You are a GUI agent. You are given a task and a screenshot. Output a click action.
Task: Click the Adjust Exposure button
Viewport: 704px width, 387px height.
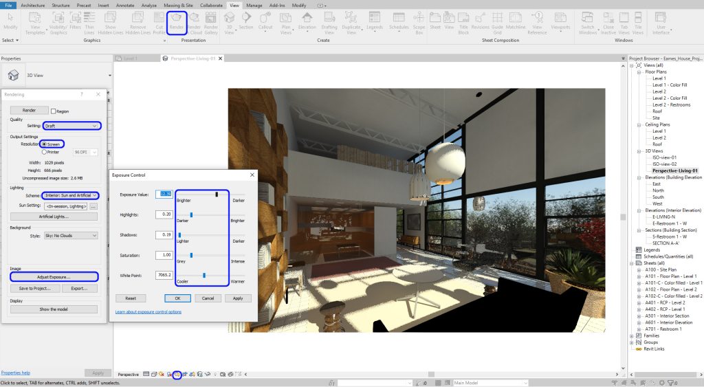pyautogui.click(x=54, y=277)
